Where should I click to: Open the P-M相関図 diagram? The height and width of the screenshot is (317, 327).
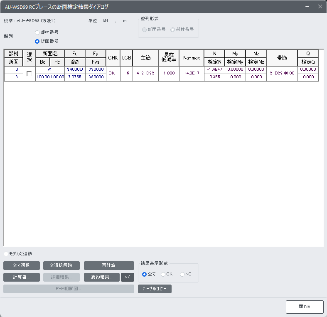tap(69, 289)
